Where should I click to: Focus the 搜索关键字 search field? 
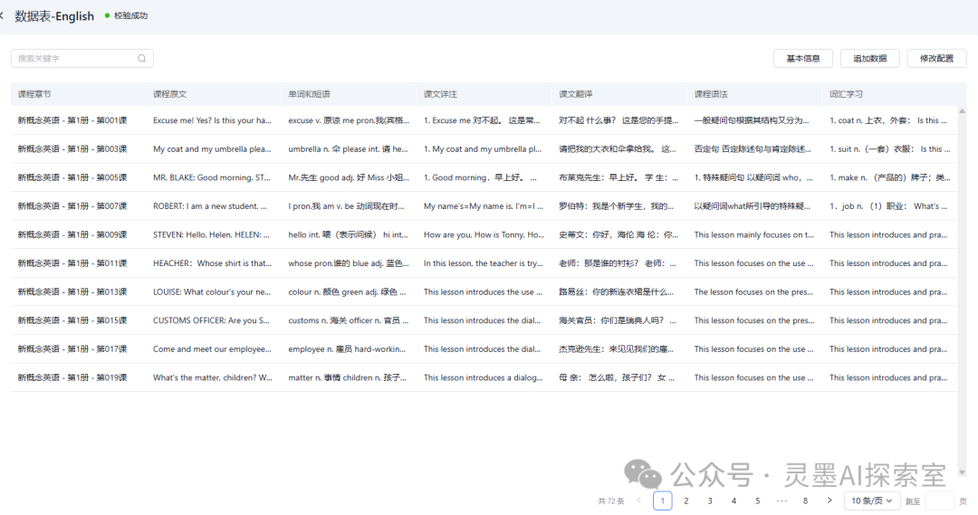(81, 59)
